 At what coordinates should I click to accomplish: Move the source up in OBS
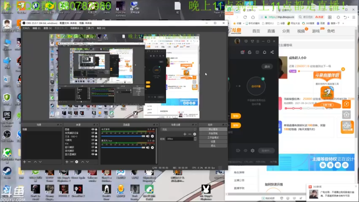click(x=83, y=162)
